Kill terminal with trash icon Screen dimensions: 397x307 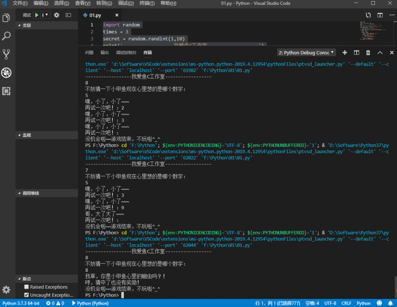368,52
